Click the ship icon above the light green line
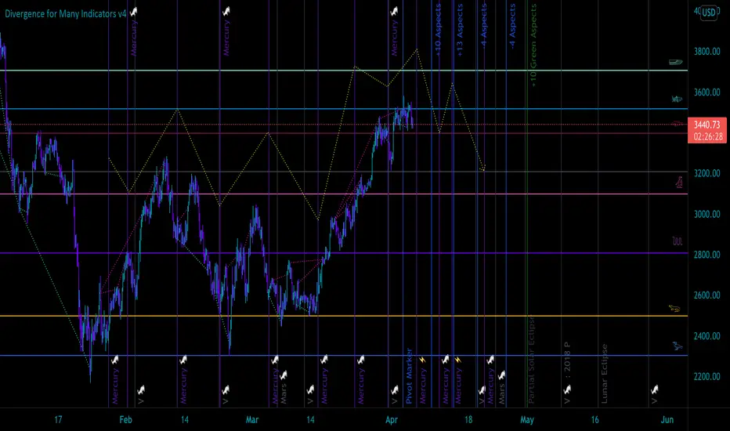This screenshot has height=431, width=730. (x=675, y=61)
